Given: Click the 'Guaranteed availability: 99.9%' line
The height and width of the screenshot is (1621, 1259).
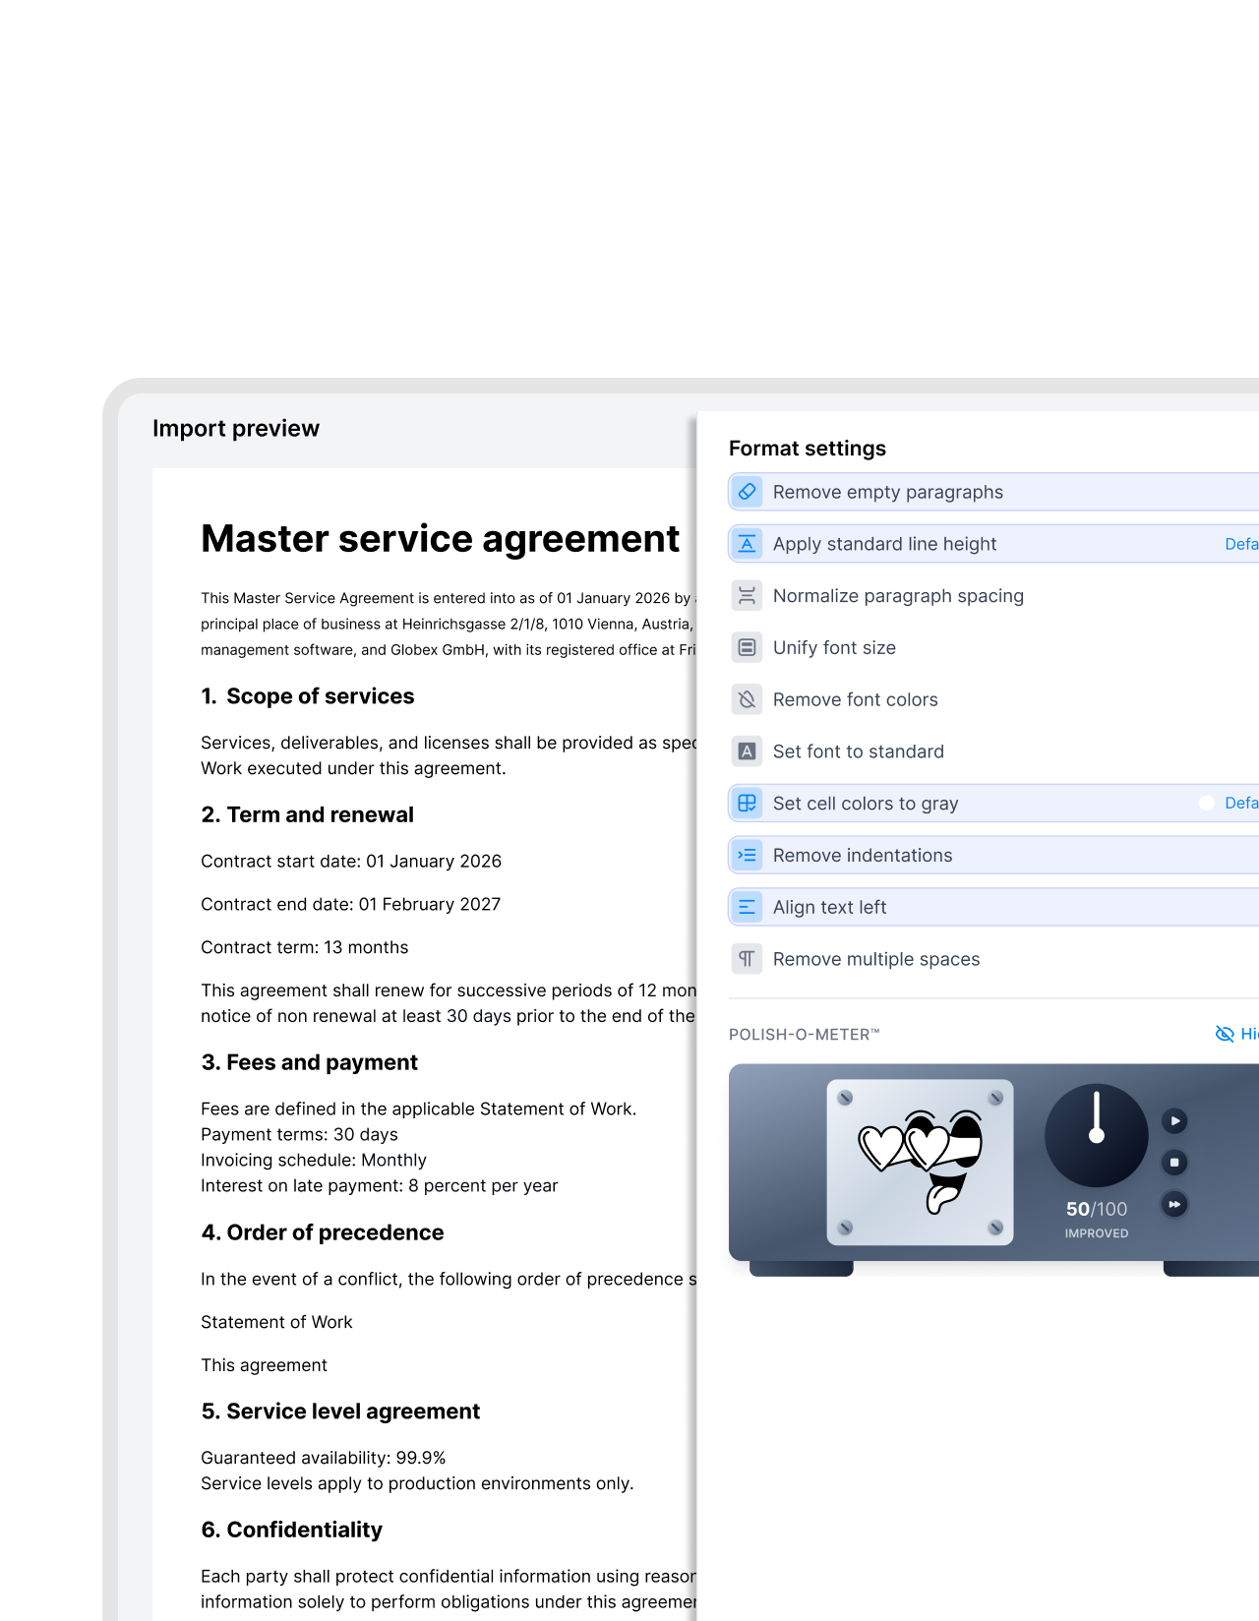Looking at the screenshot, I should pyautogui.click(x=324, y=1459).
